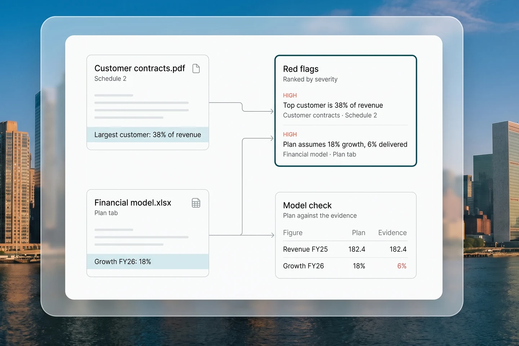This screenshot has height=346, width=519.
Task: Click the spreadsheet icon on Financial model card
Action: tap(196, 203)
